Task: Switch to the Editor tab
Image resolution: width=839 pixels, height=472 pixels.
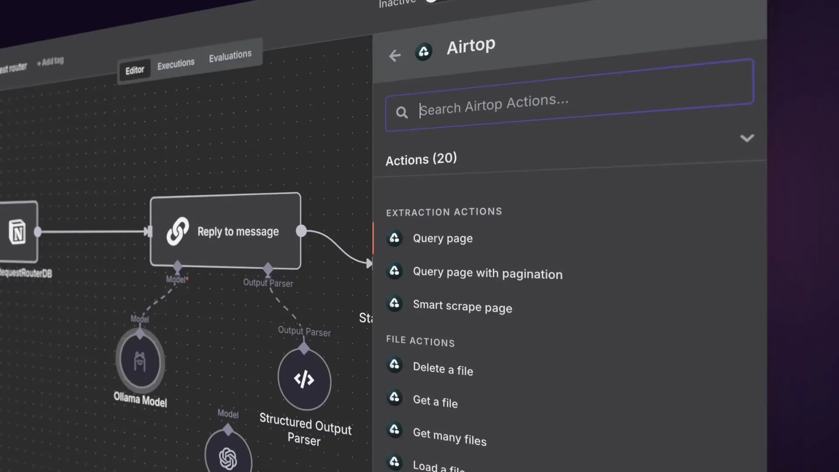Action: click(x=135, y=70)
